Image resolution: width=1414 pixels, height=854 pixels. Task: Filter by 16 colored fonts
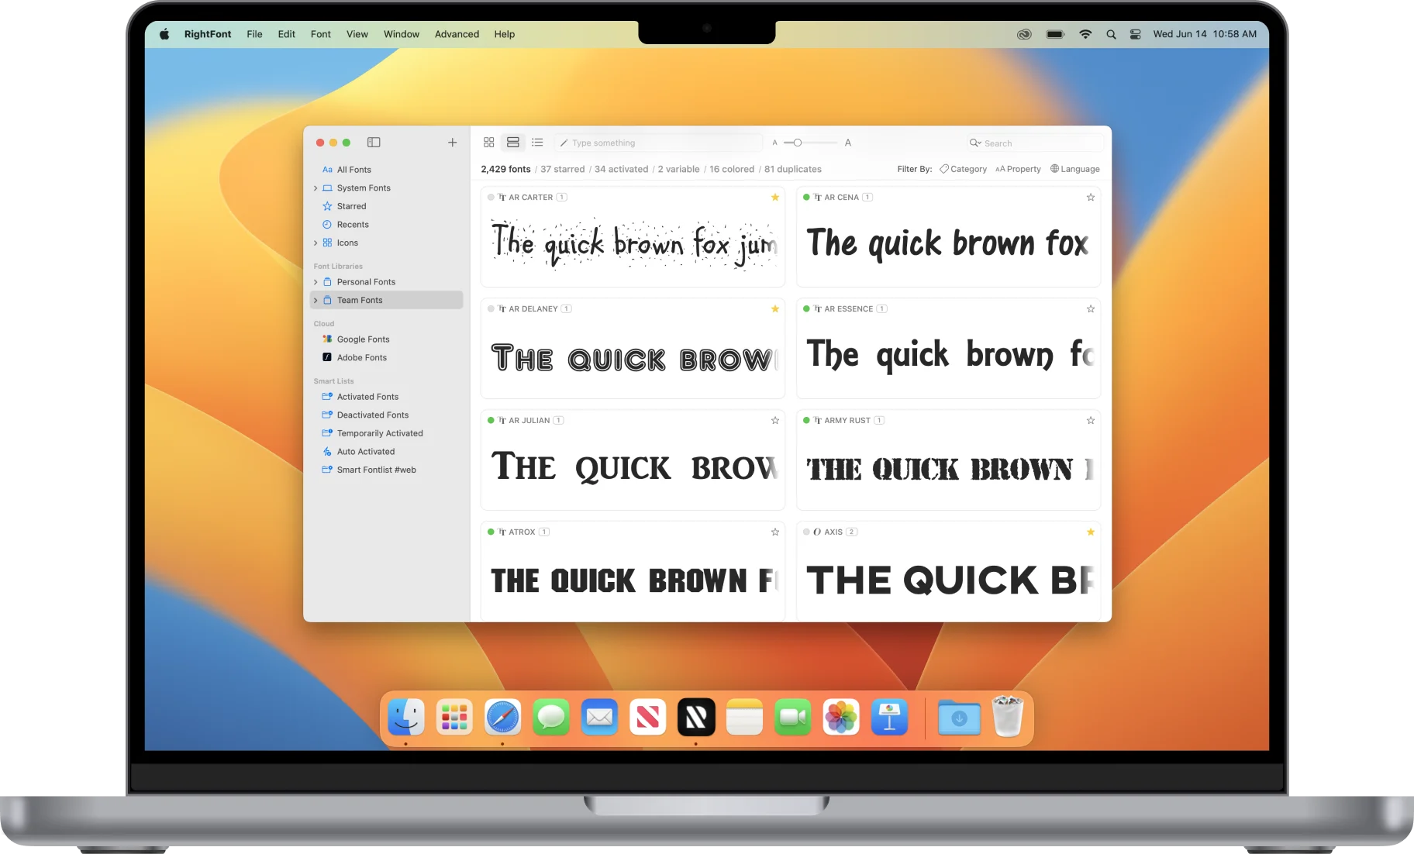click(732, 170)
